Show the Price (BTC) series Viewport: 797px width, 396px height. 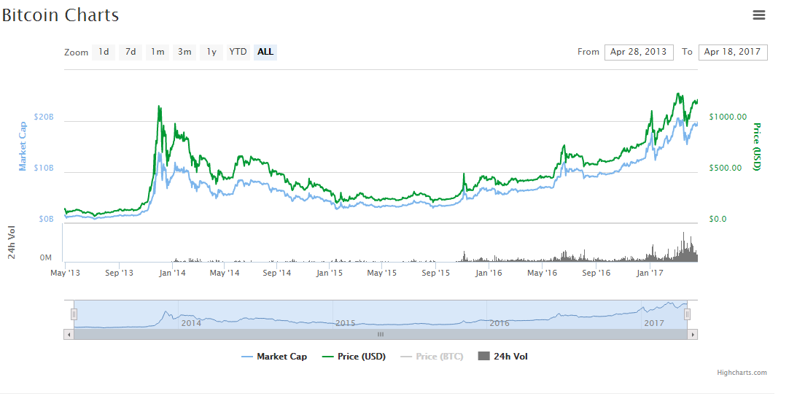point(432,357)
